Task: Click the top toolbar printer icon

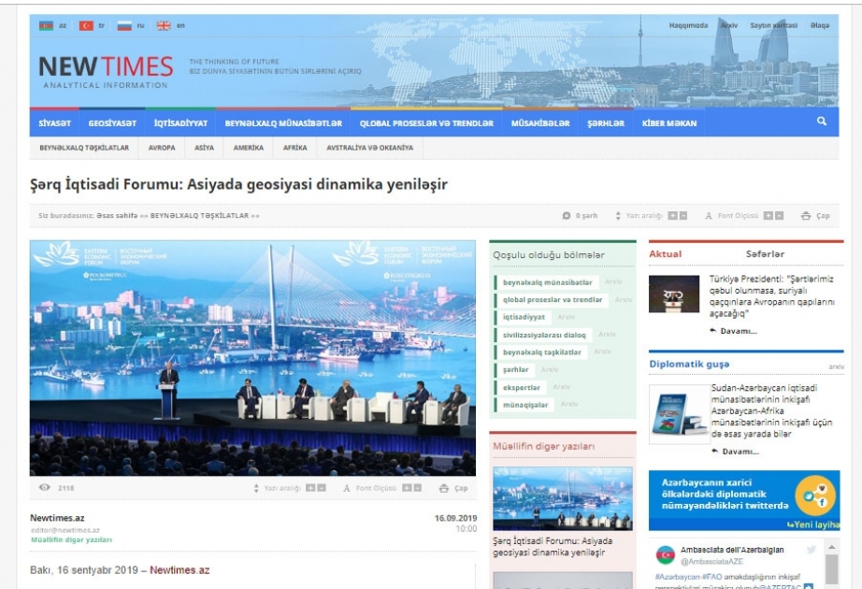Action: (805, 216)
